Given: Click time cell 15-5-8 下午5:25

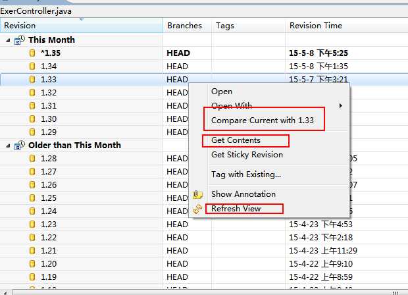Looking at the screenshot, I should (319, 53).
